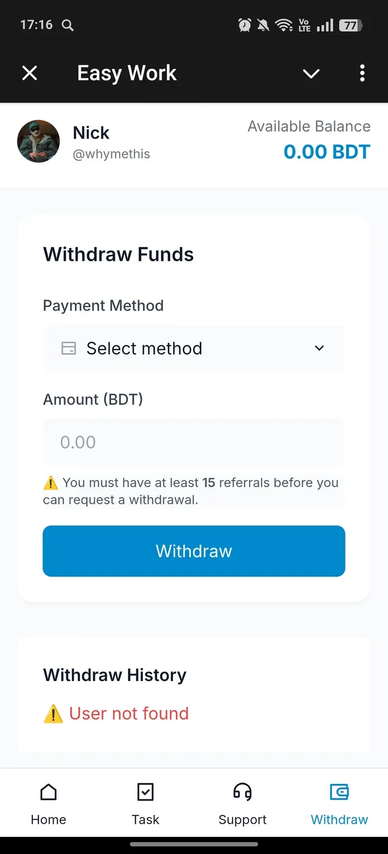Switch to the Home tab
The width and height of the screenshot is (388, 854).
coord(48,803)
